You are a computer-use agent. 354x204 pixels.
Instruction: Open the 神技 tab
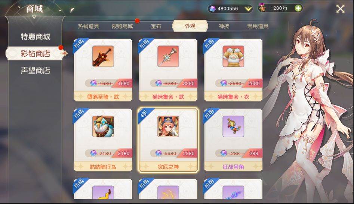pyautogui.click(x=224, y=26)
